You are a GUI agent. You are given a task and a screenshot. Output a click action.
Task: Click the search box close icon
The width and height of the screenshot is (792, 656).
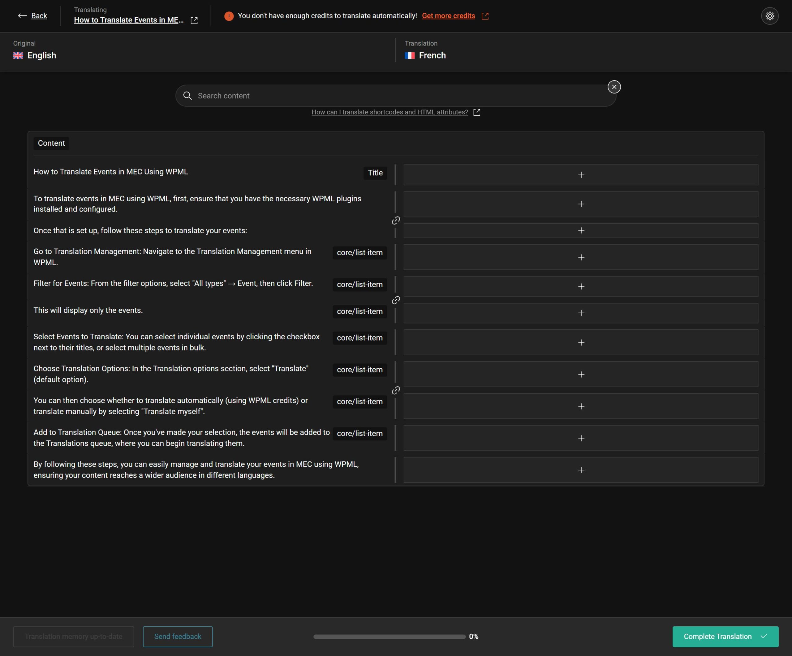click(614, 87)
